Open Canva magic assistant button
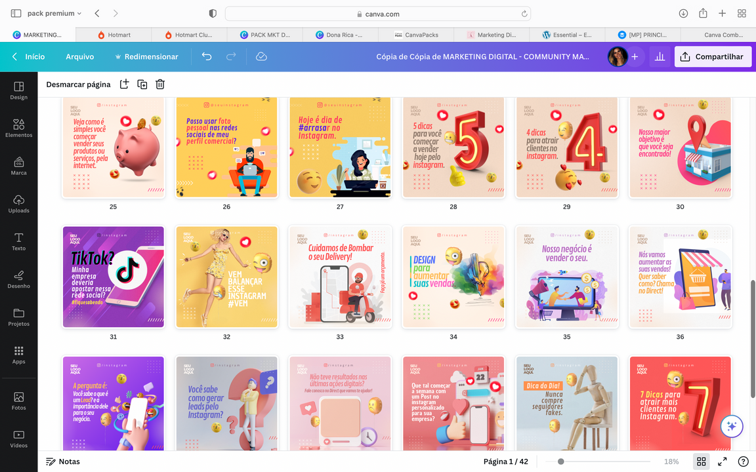The image size is (756, 472). [732, 426]
